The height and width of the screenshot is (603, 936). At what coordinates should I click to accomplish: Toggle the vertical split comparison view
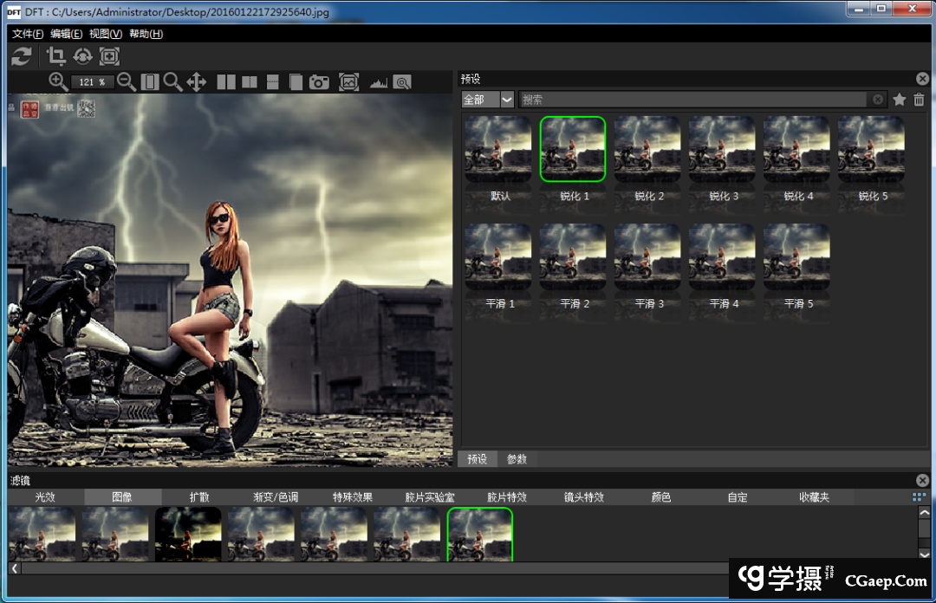pyautogui.click(x=250, y=82)
